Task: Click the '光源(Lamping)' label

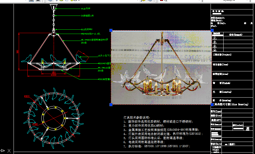Action: pos(222,92)
